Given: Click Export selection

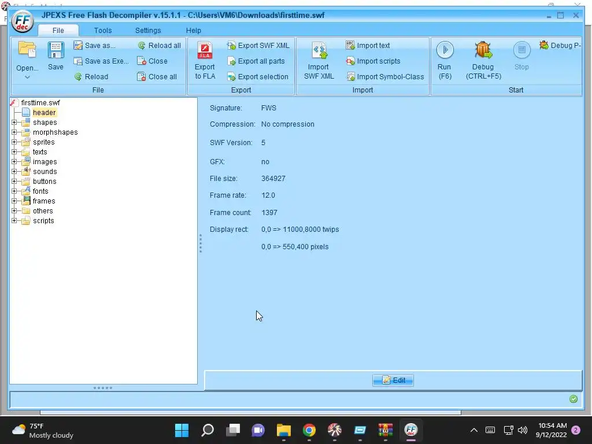Looking at the screenshot, I should 258,77.
